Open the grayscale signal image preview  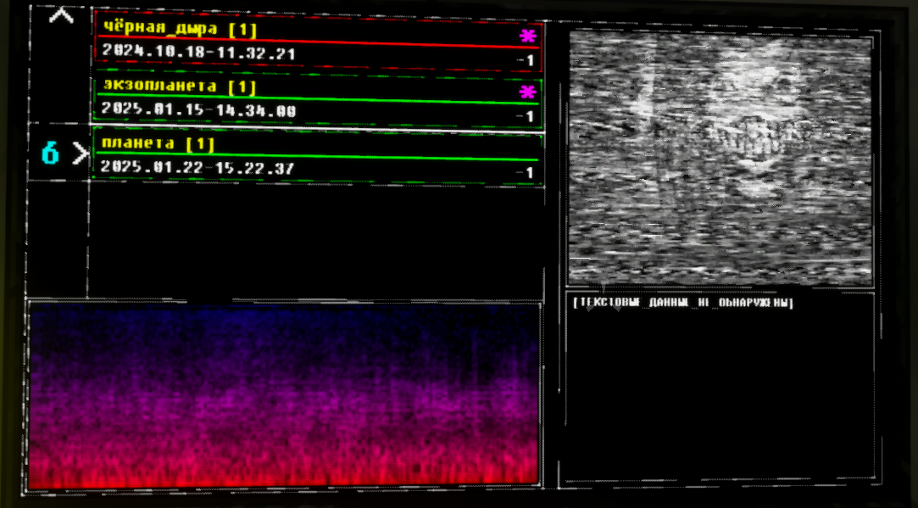tap(720, 159)
